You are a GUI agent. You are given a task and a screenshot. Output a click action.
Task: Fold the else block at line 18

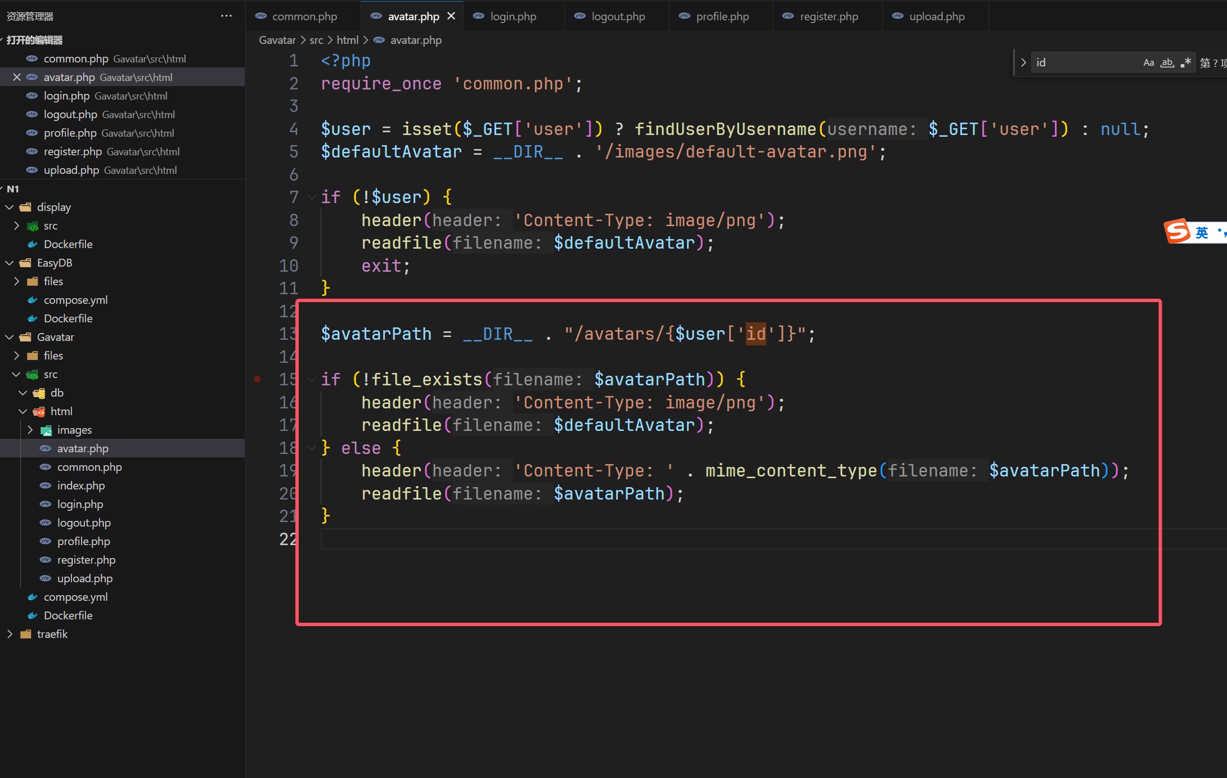(x=311, y=448)
